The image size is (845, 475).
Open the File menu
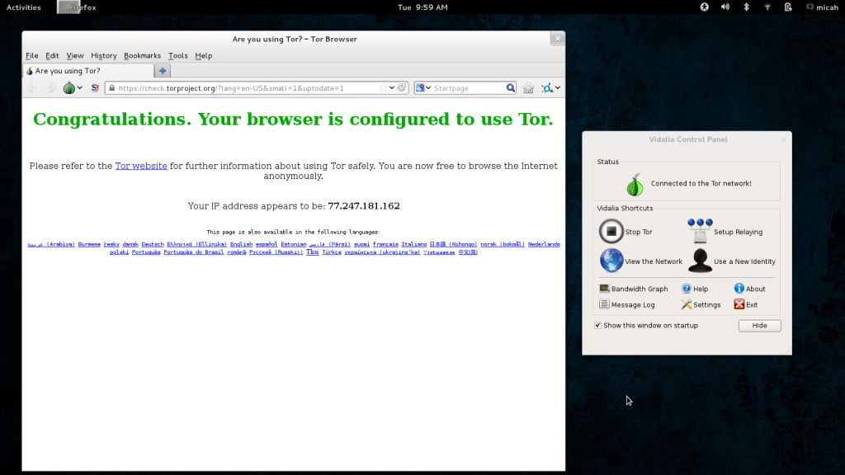pyautogui.click(x=32, y=55)
